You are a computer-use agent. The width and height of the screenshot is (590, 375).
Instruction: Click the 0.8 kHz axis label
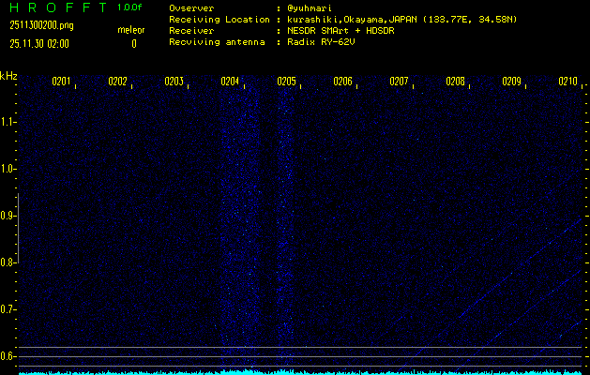tap(8, 262)
